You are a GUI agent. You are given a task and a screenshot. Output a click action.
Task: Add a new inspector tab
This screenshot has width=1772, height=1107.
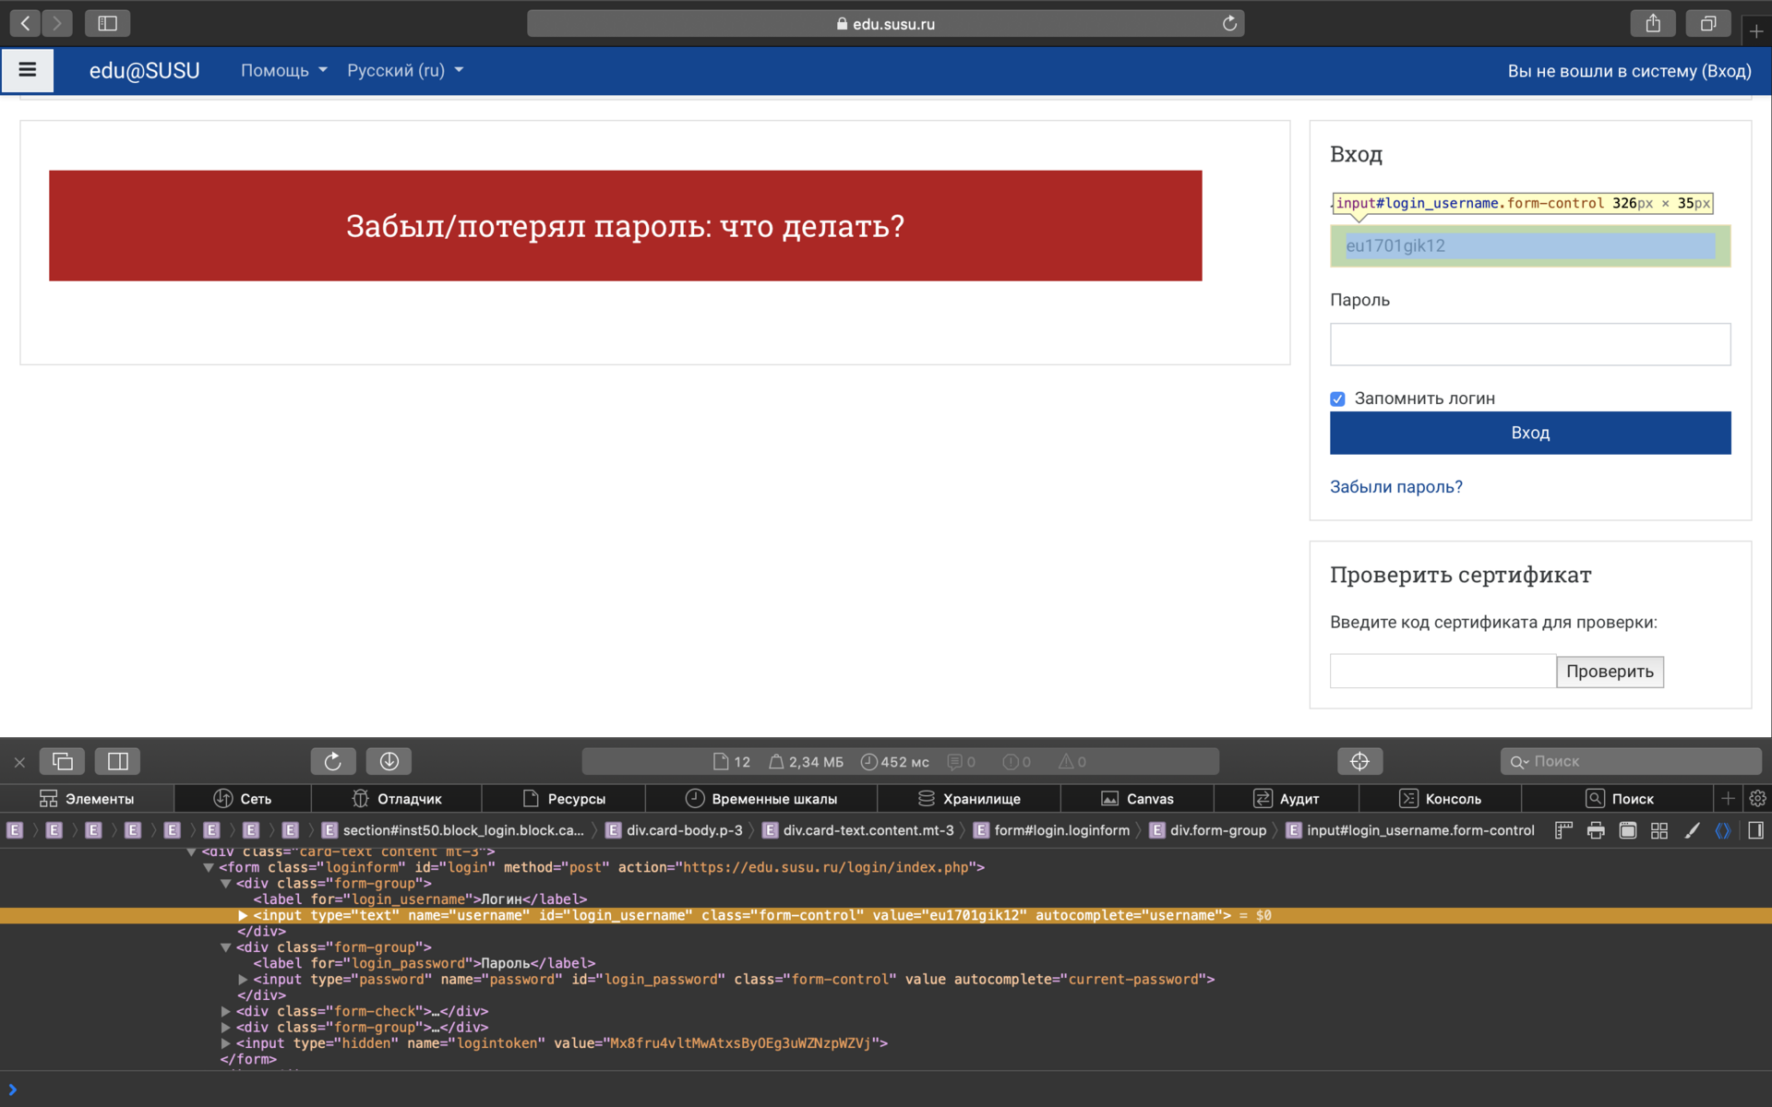(x=1729, y=798)
